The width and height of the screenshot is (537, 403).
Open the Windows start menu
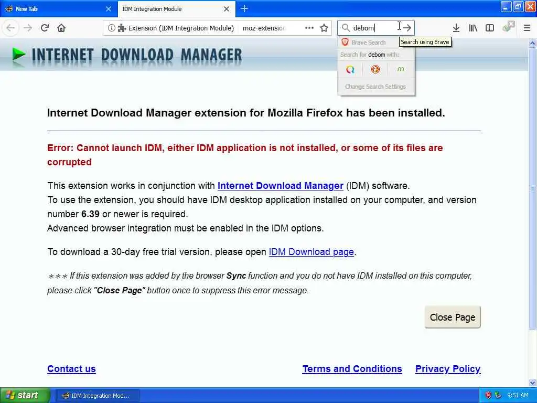25,395
